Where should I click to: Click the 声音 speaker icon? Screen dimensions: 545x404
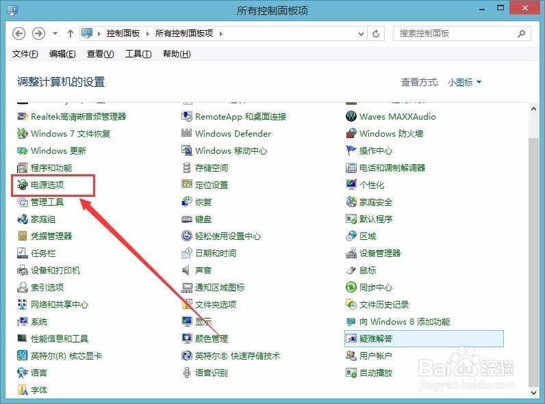[187, 271]
